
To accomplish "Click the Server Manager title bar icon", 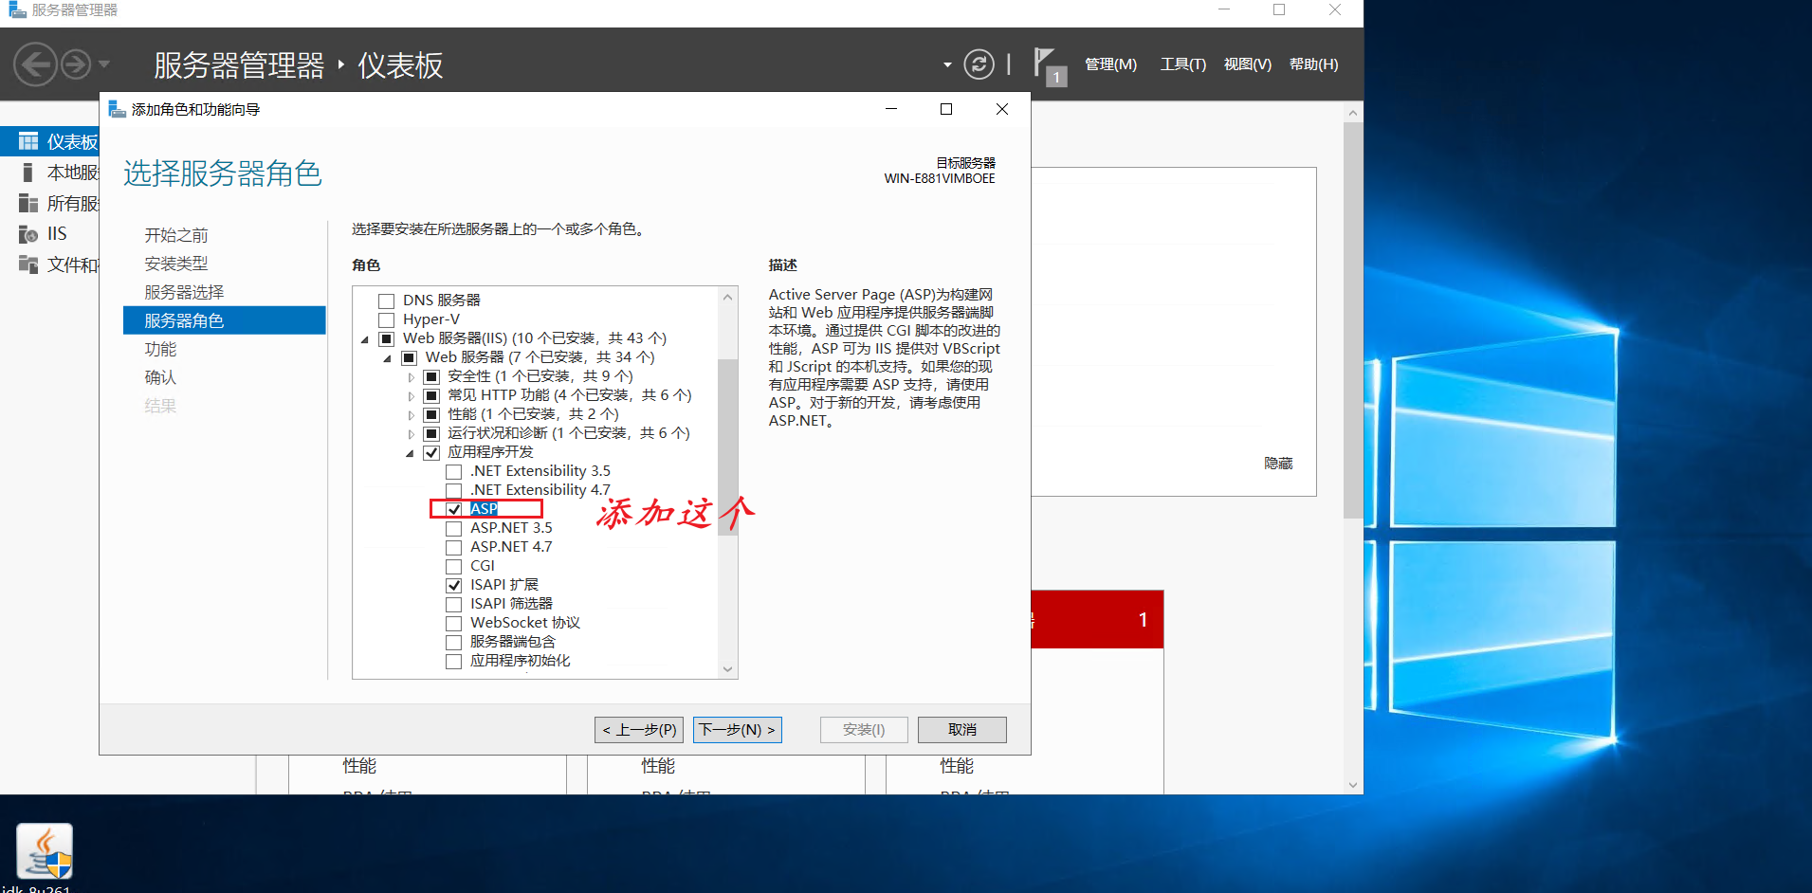I will tap(17, 10).
